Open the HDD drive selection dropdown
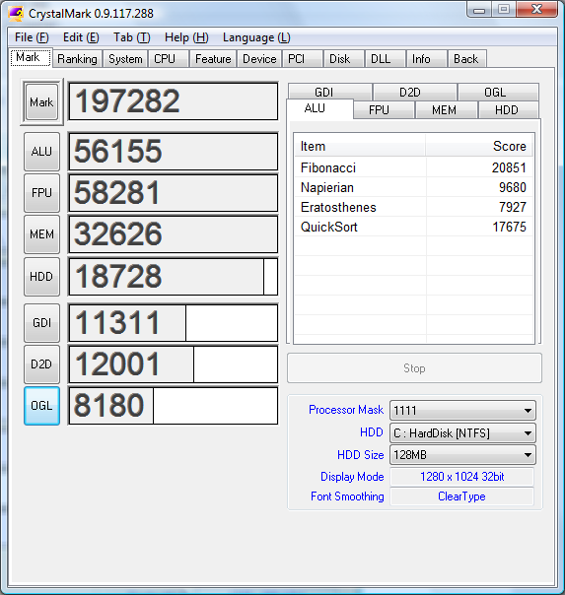 pos(462,433)
